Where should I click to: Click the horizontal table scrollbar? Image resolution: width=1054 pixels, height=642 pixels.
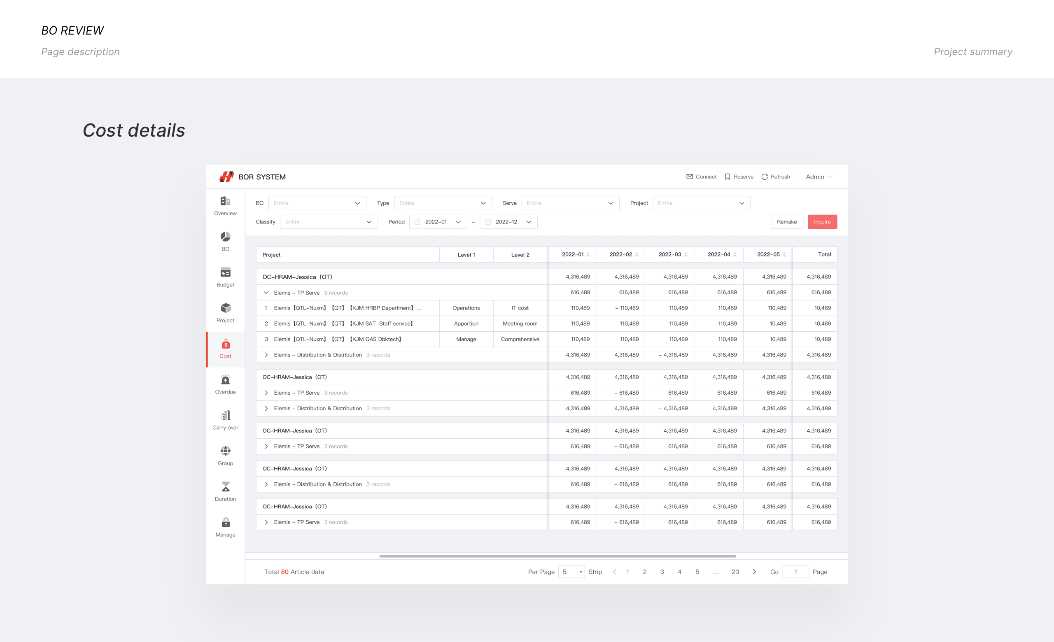(x=557, y=556)
